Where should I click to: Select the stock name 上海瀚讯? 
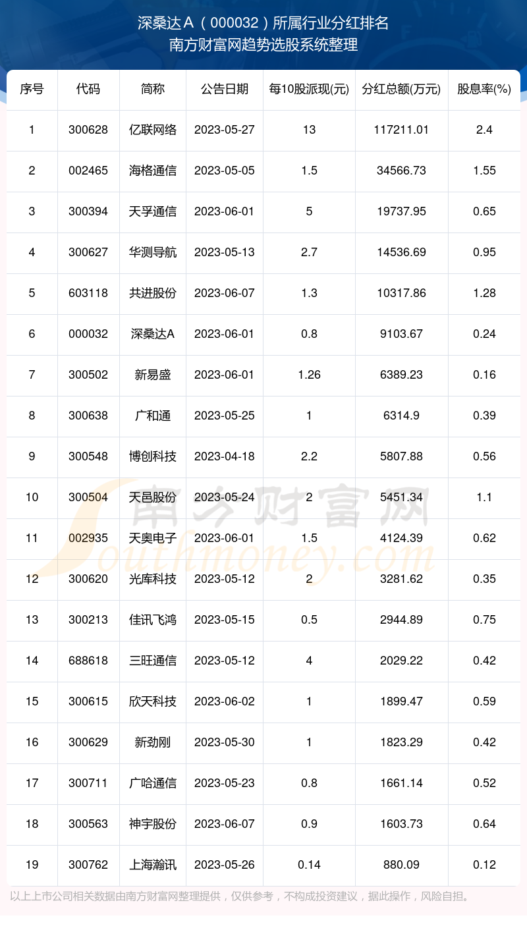pyautogui.click(x=153, y=865)
